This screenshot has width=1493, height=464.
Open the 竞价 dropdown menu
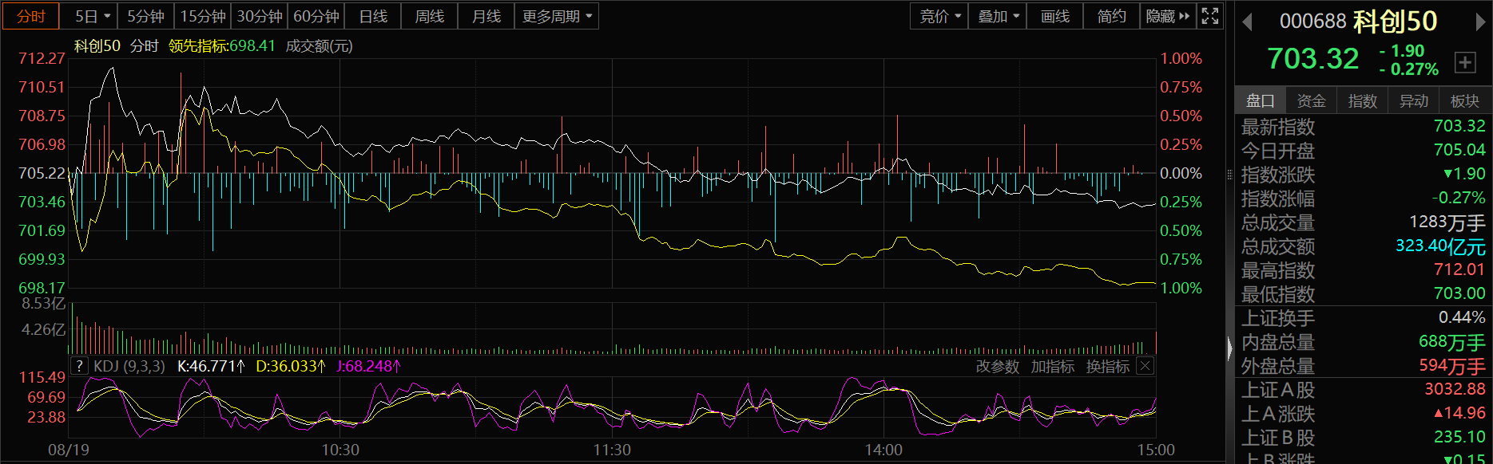(x=939, y=16)
